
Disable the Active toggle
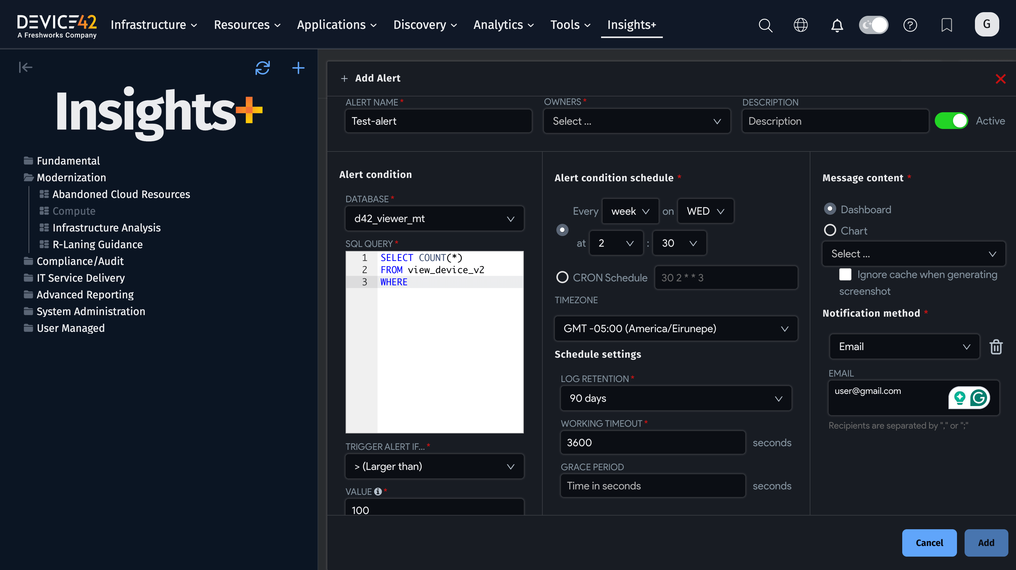point(951,121)
